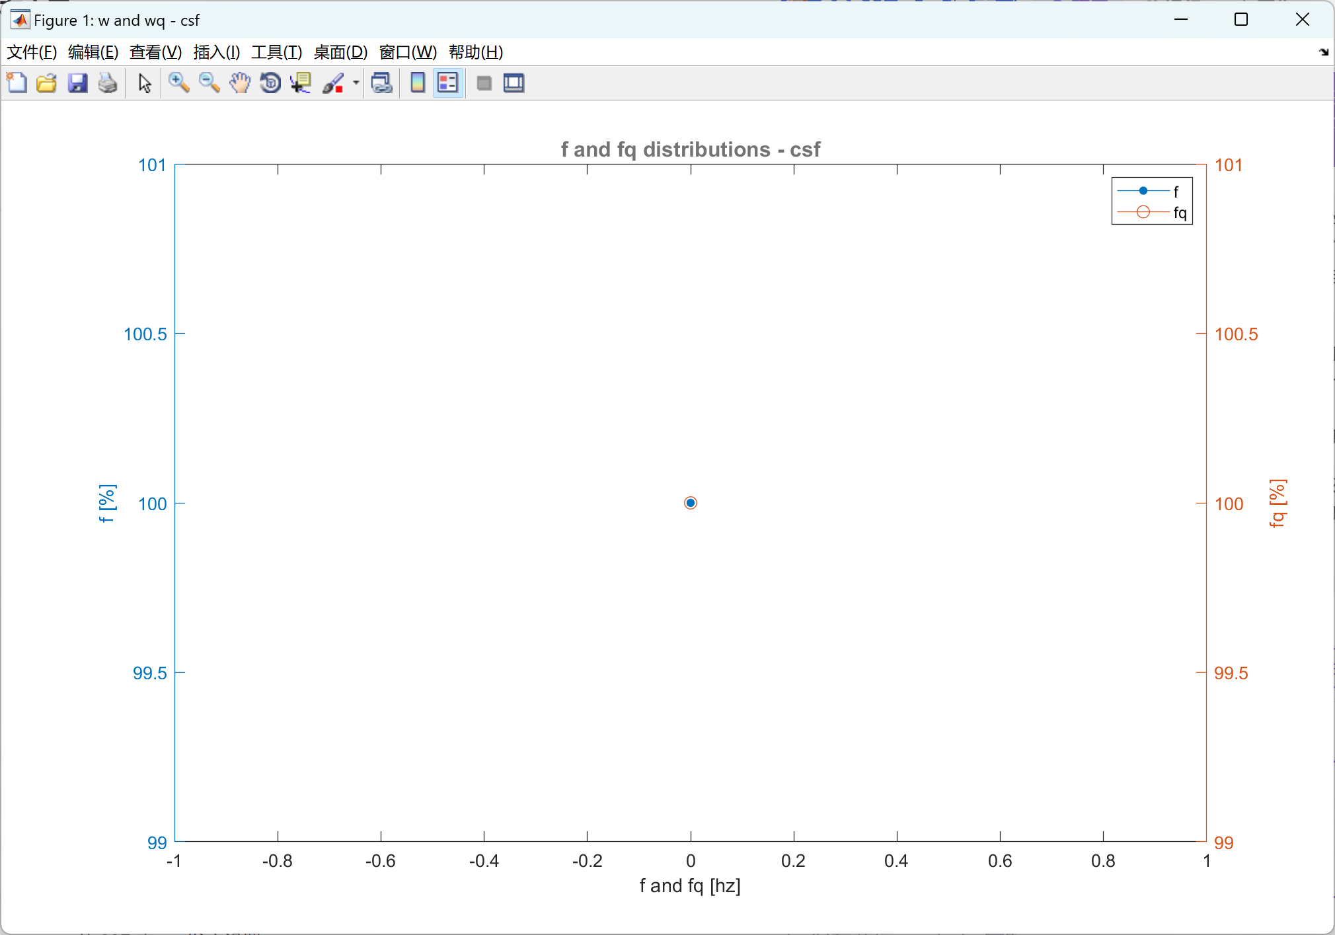The image size is (1335, 935).
Task: Expand the toolbar dock arrow at far right
Action: point(1324,52)
